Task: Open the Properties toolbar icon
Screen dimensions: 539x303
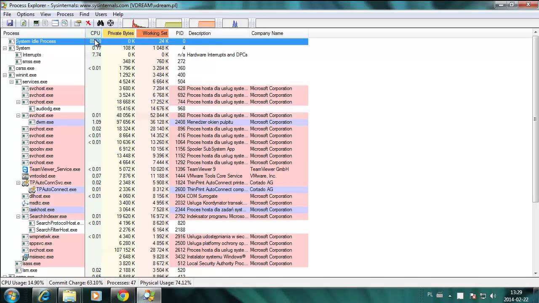Action: click(x=78, y=23)
